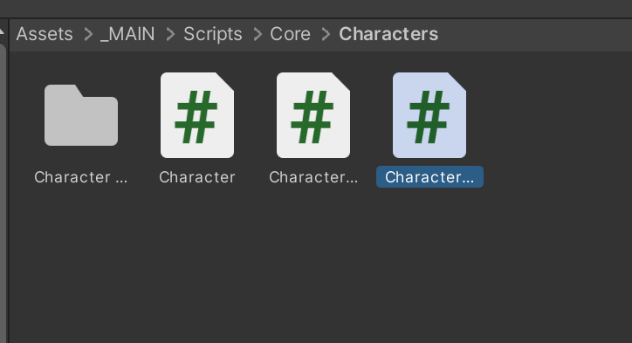This screenshot has height=343, width=632.
Task: Click the left panel vertical scrollbar
Action: click(3, 194)
